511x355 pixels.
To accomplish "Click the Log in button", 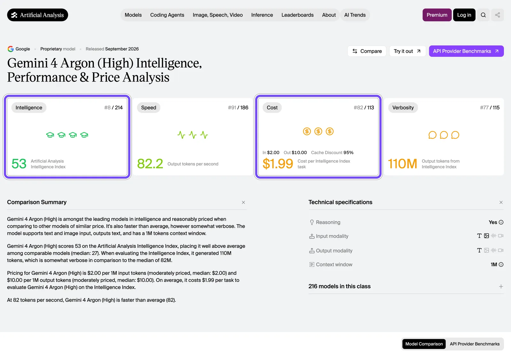I will [464, 15].
